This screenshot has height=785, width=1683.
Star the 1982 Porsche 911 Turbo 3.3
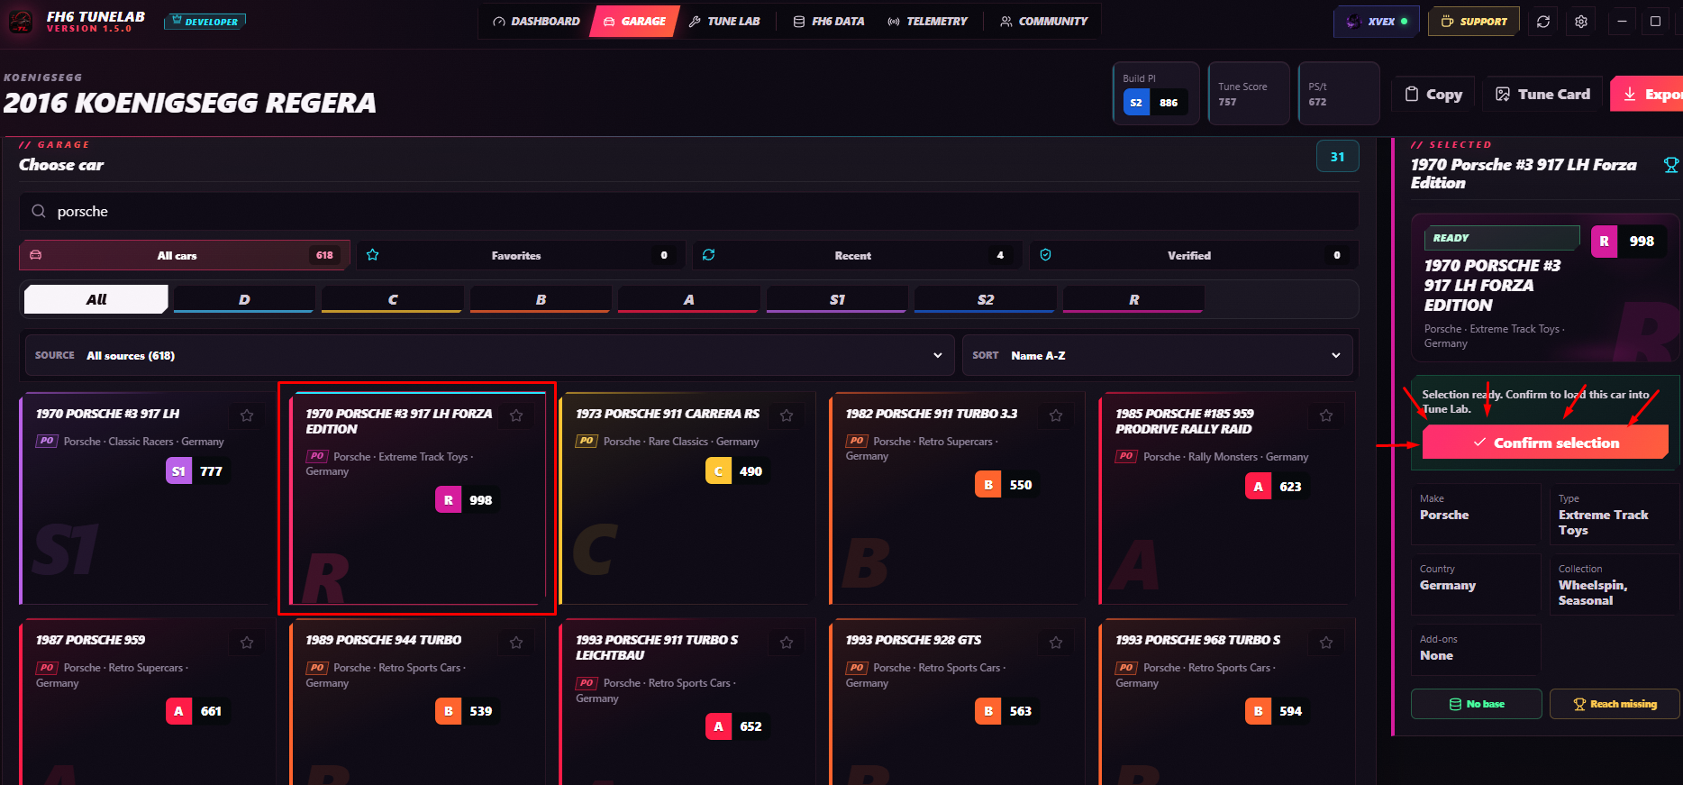[1056, 415]
